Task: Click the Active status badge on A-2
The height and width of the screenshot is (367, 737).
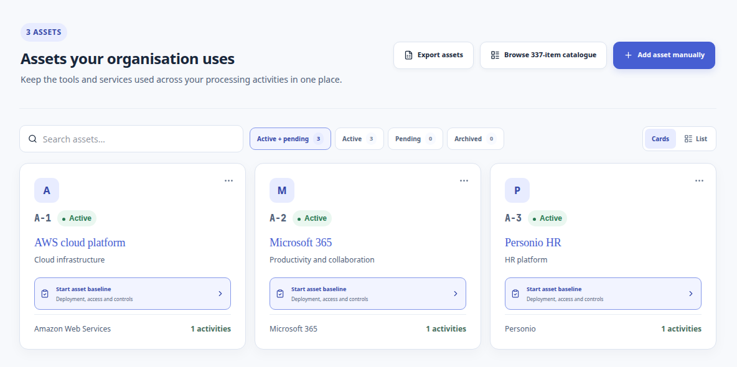Action: 312,218
